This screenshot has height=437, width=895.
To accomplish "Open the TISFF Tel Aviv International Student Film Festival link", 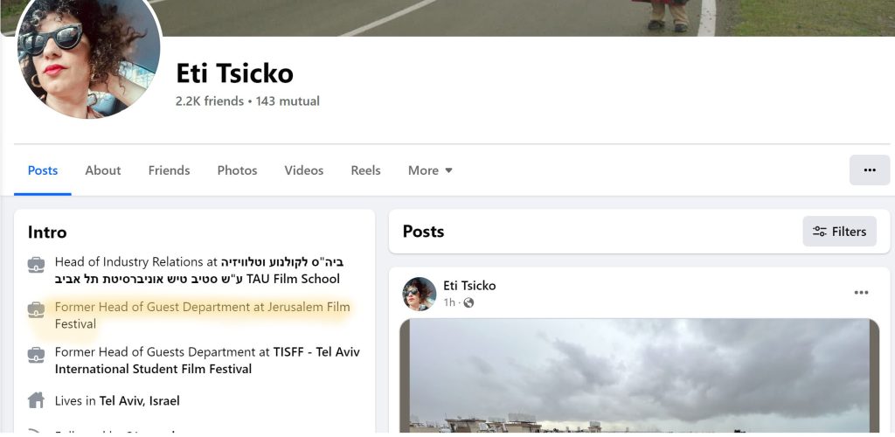I will click(x=207, y=361).
